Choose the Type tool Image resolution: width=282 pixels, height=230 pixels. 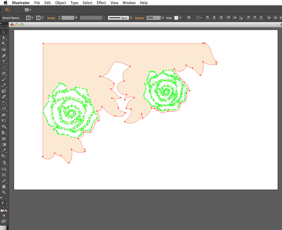click(x=4, y=62)
